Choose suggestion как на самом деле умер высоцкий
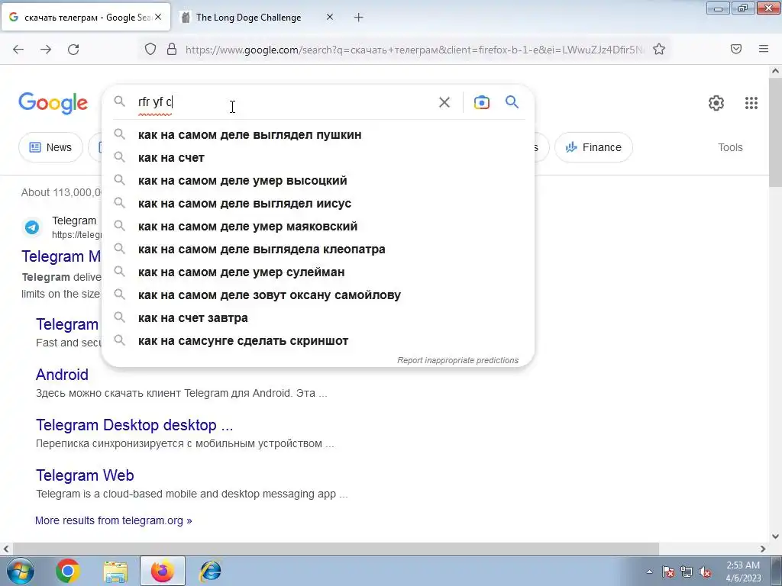Viewport: 782px width, 586px height. coord(318,180)
